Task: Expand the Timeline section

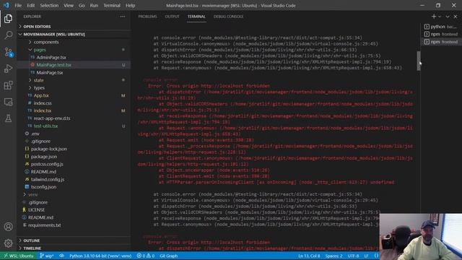Action: point(74,248)
